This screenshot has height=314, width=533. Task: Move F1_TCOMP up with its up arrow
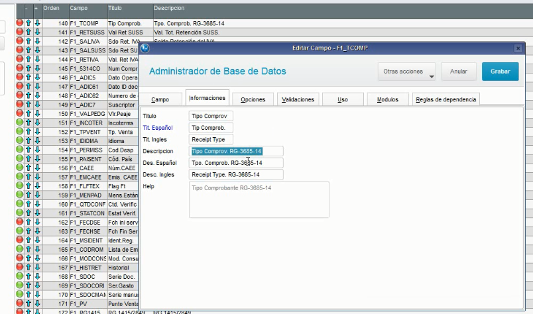29,23
